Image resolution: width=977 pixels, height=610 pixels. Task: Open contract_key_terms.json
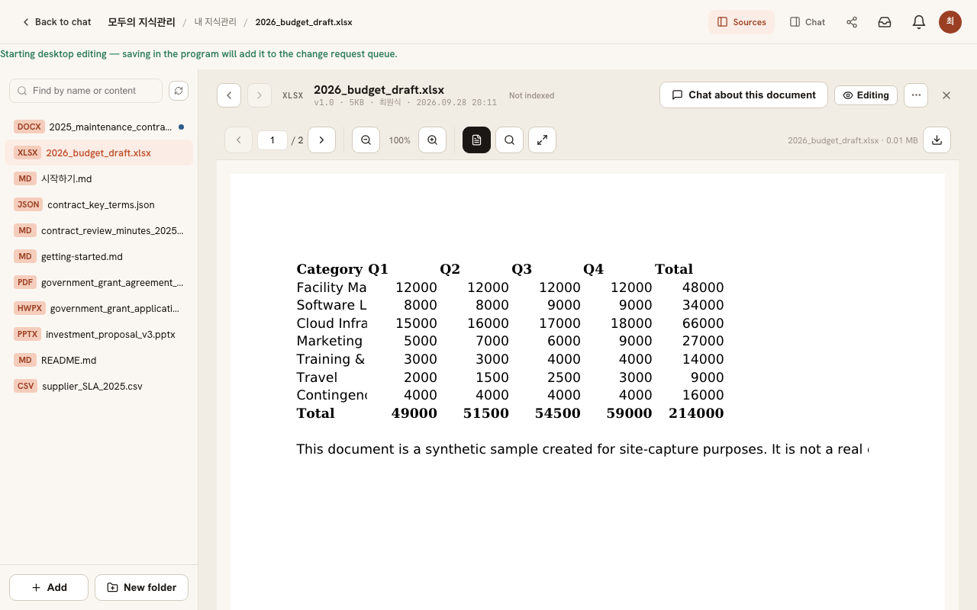[x=98, y=204]
